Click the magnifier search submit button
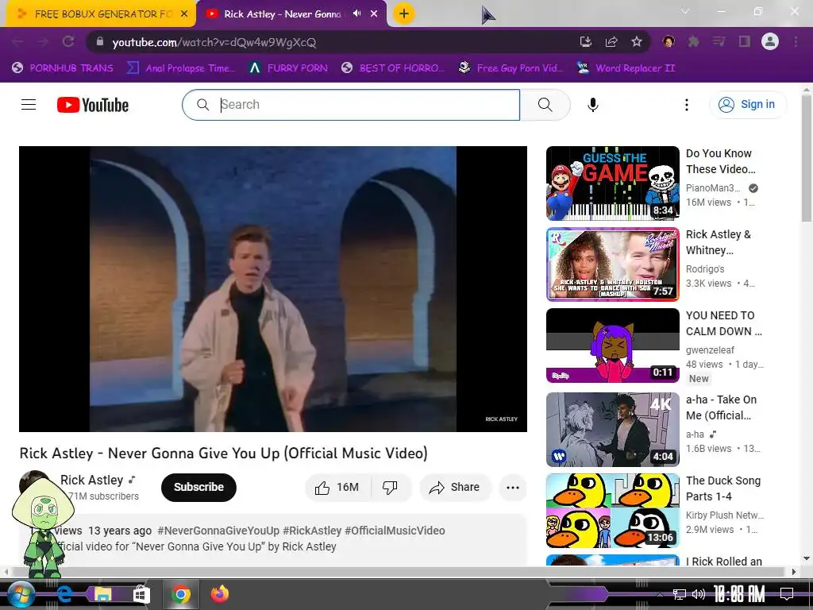This screenshot has width=813, height=610. click(545, 105)
